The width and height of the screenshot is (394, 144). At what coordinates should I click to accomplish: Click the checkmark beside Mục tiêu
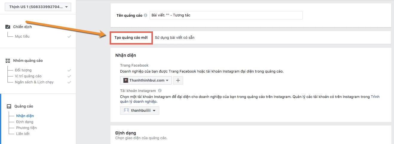(x=69, y=36)
